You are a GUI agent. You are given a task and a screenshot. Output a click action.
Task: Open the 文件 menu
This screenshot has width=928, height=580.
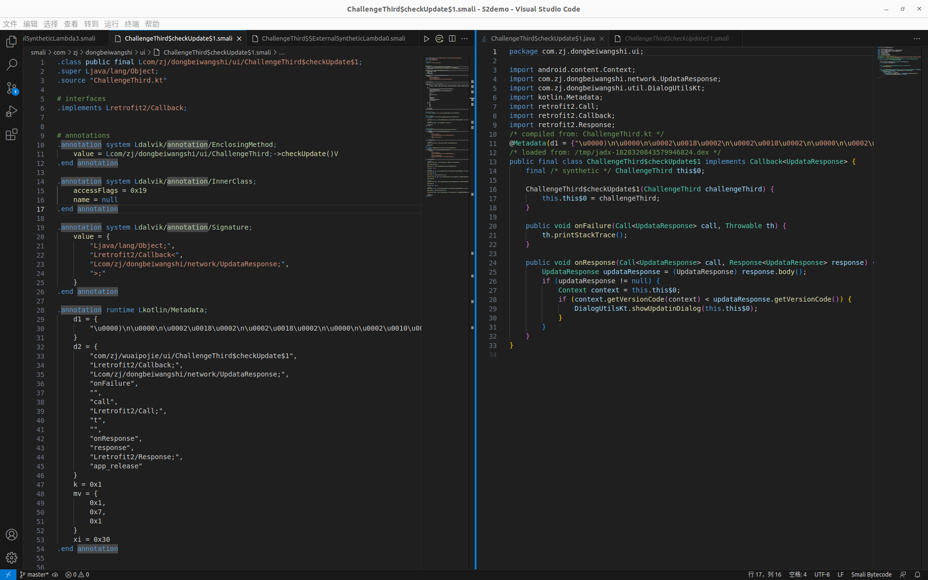click(x=10, y=24)
